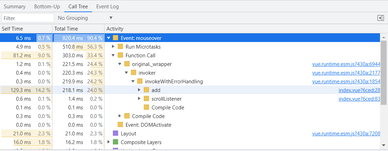This screenshot has height=151, width=388.
Task: Toggle the heaviest stack sidebar icon
Action: 380,18
